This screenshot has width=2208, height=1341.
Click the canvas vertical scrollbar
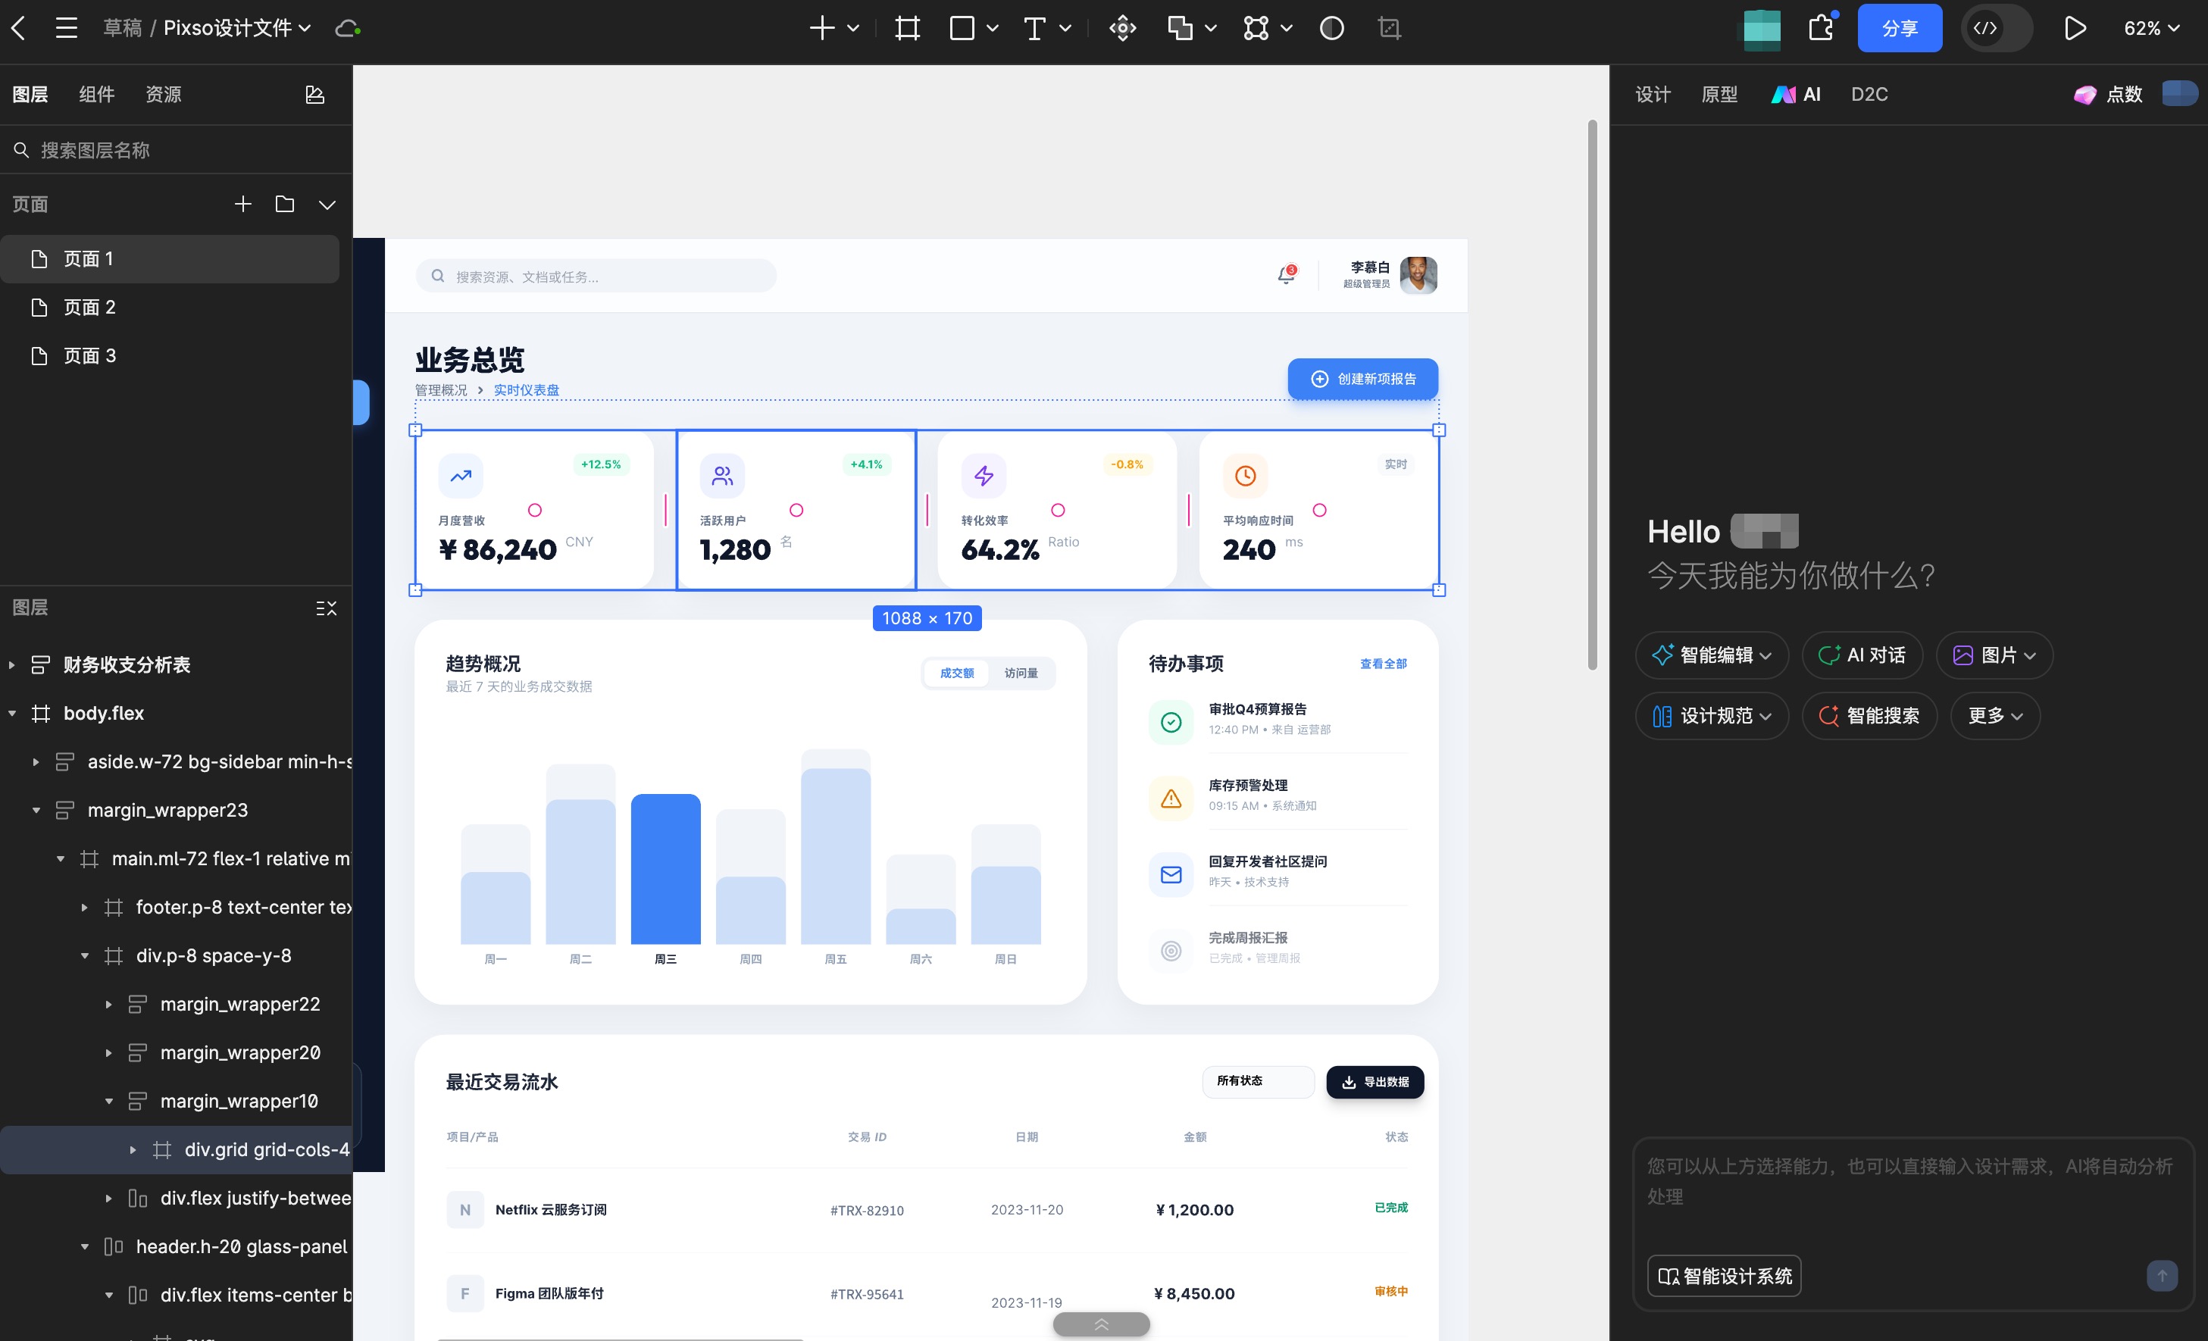coord(1591,394)
